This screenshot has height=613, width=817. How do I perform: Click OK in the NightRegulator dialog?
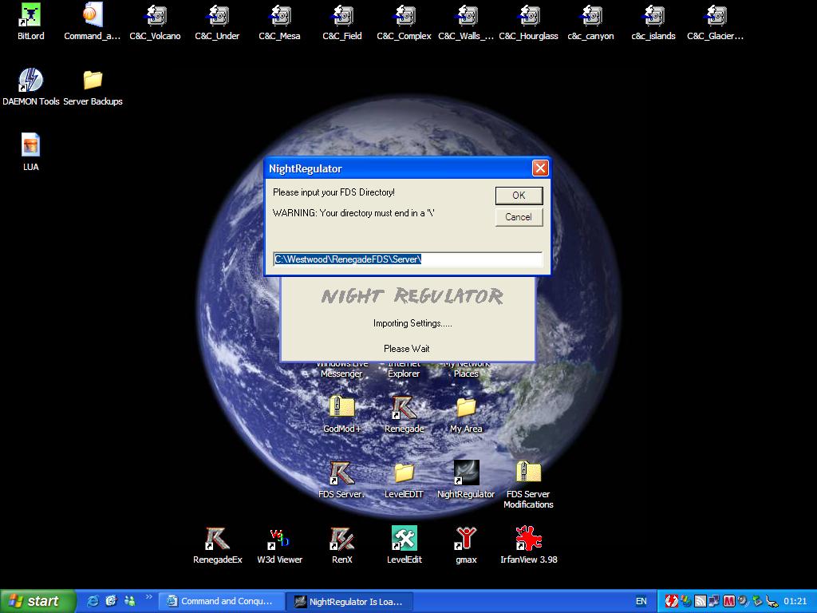[x=519, y=196]
